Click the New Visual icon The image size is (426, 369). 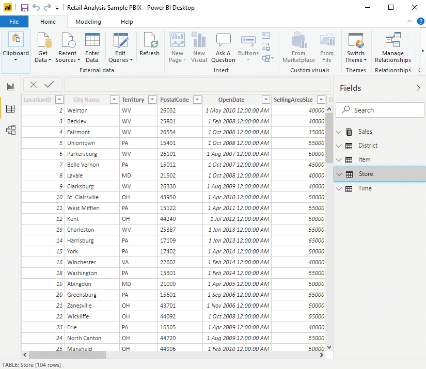coord(199,39)
